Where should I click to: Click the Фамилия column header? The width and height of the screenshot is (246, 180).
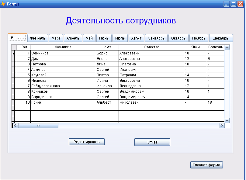(x=63, y=47)
